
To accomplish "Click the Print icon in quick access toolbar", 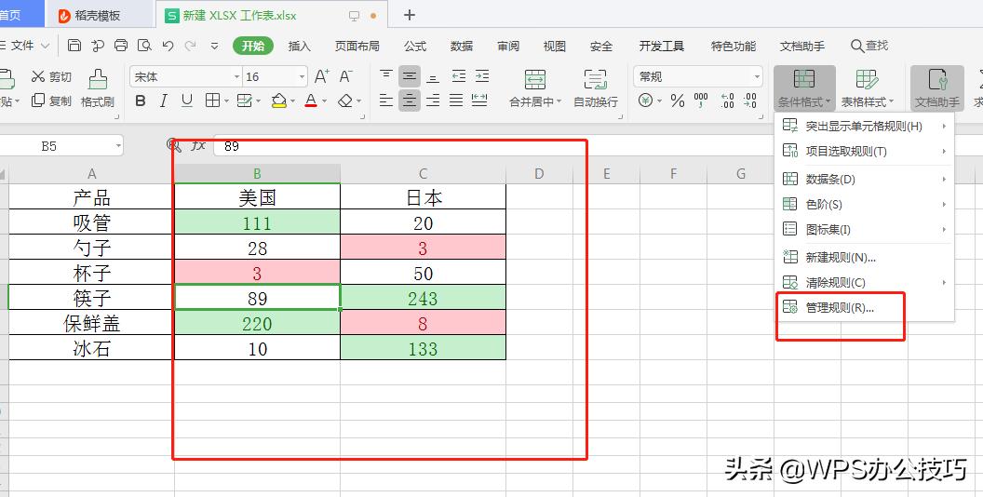I will pos(121,45).
